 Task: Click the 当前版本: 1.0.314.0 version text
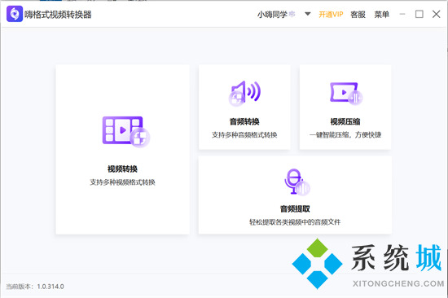pyautogui.click(x=35, y=287)
